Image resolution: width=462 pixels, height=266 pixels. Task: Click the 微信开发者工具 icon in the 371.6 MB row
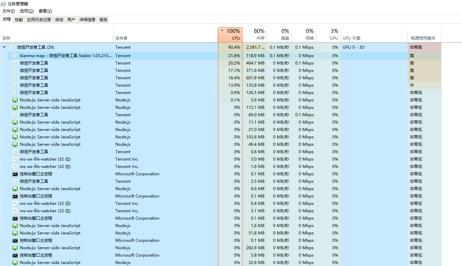click(x=15, y=71)
